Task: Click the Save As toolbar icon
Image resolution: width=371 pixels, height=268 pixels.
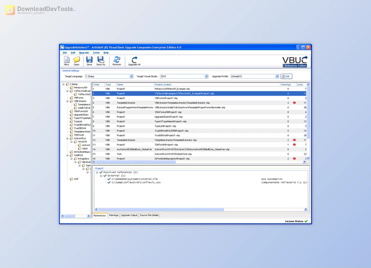Action: pyautogui.click(x=100, y=60)
